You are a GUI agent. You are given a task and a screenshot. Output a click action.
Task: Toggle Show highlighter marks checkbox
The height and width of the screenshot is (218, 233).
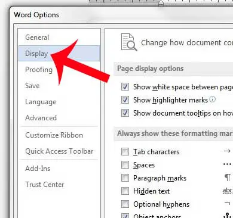pos(125,100)
